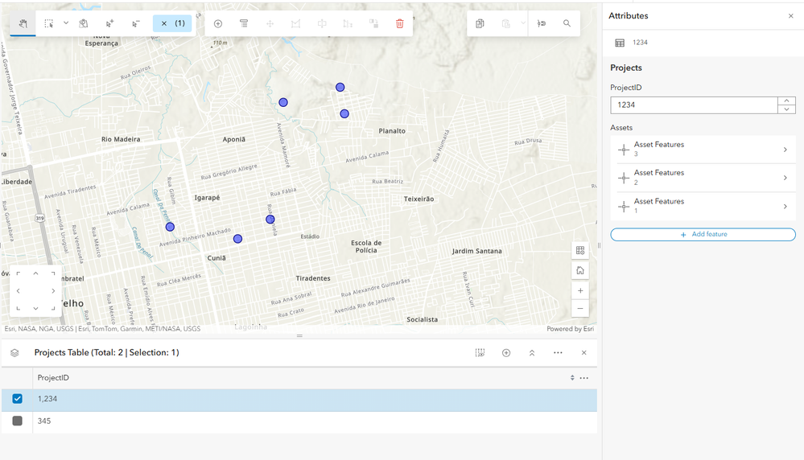Open the Projects Table more options menu
The width and height of the screenshot is (804, 460).
click(558, 352)
